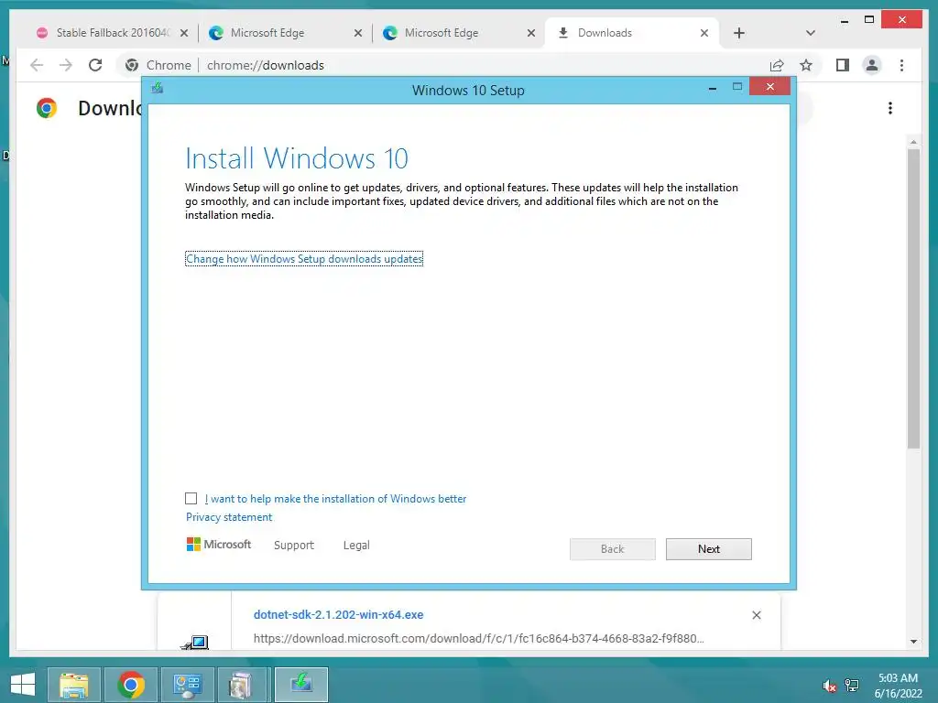
Task: Open the Chrome profile avatar menu
Action: (x=872, y=65)
